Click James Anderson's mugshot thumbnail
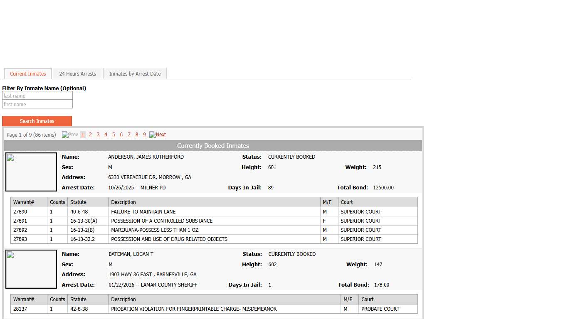 [x=31, y=172]
